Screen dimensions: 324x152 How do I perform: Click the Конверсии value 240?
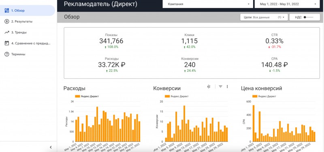pos(190,65)
